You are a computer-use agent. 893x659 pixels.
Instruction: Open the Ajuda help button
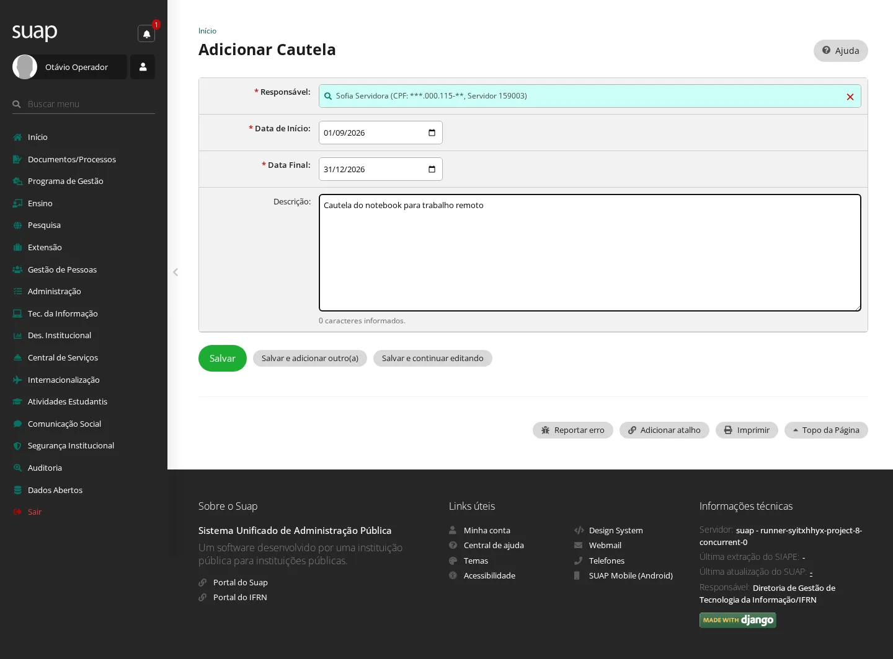840,51
